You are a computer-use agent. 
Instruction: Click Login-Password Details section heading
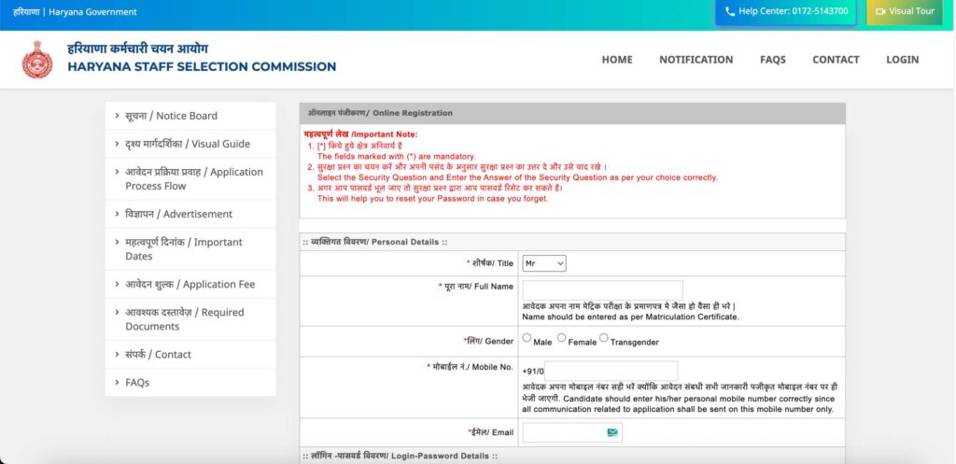[400, 457]
